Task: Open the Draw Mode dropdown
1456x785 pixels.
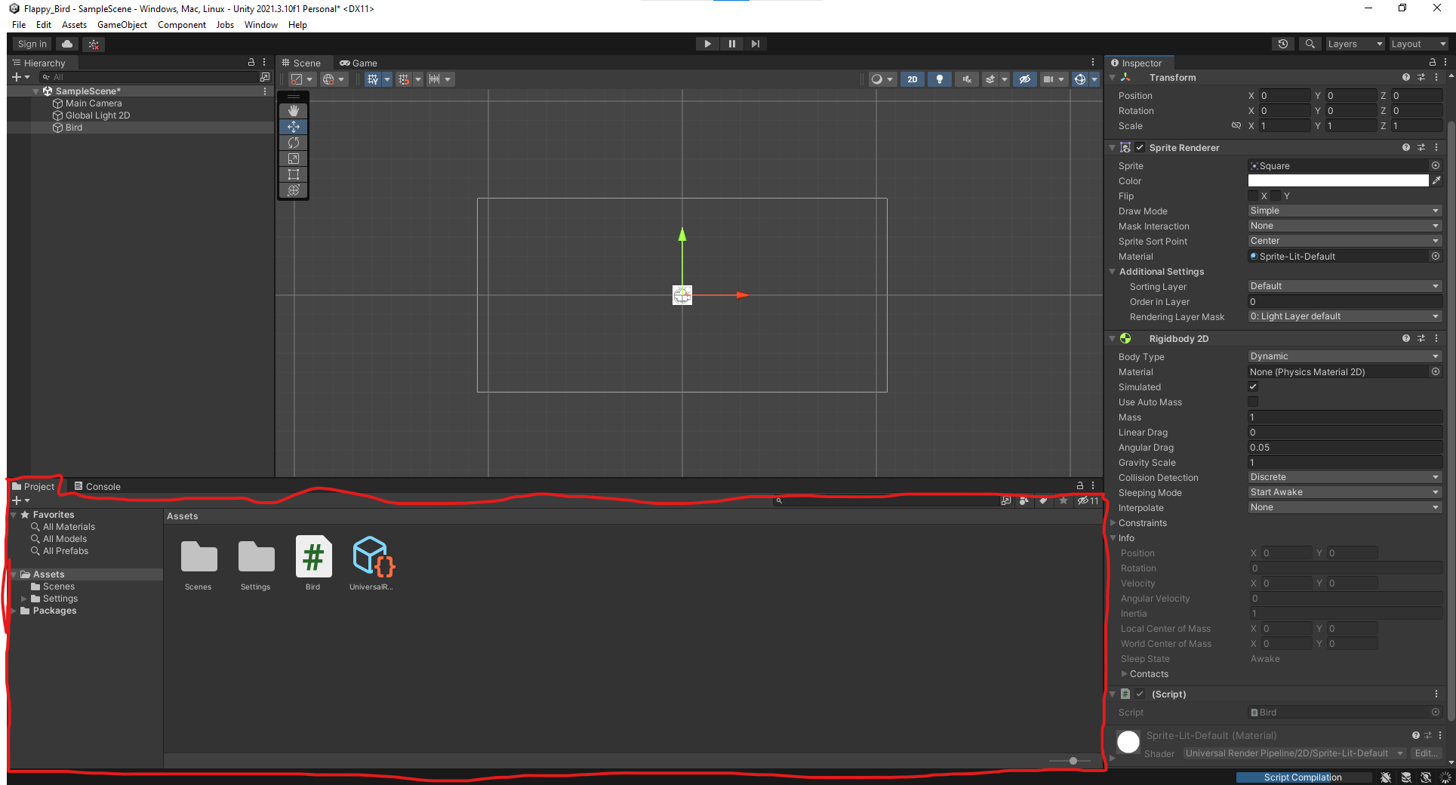Action: 1345,211
